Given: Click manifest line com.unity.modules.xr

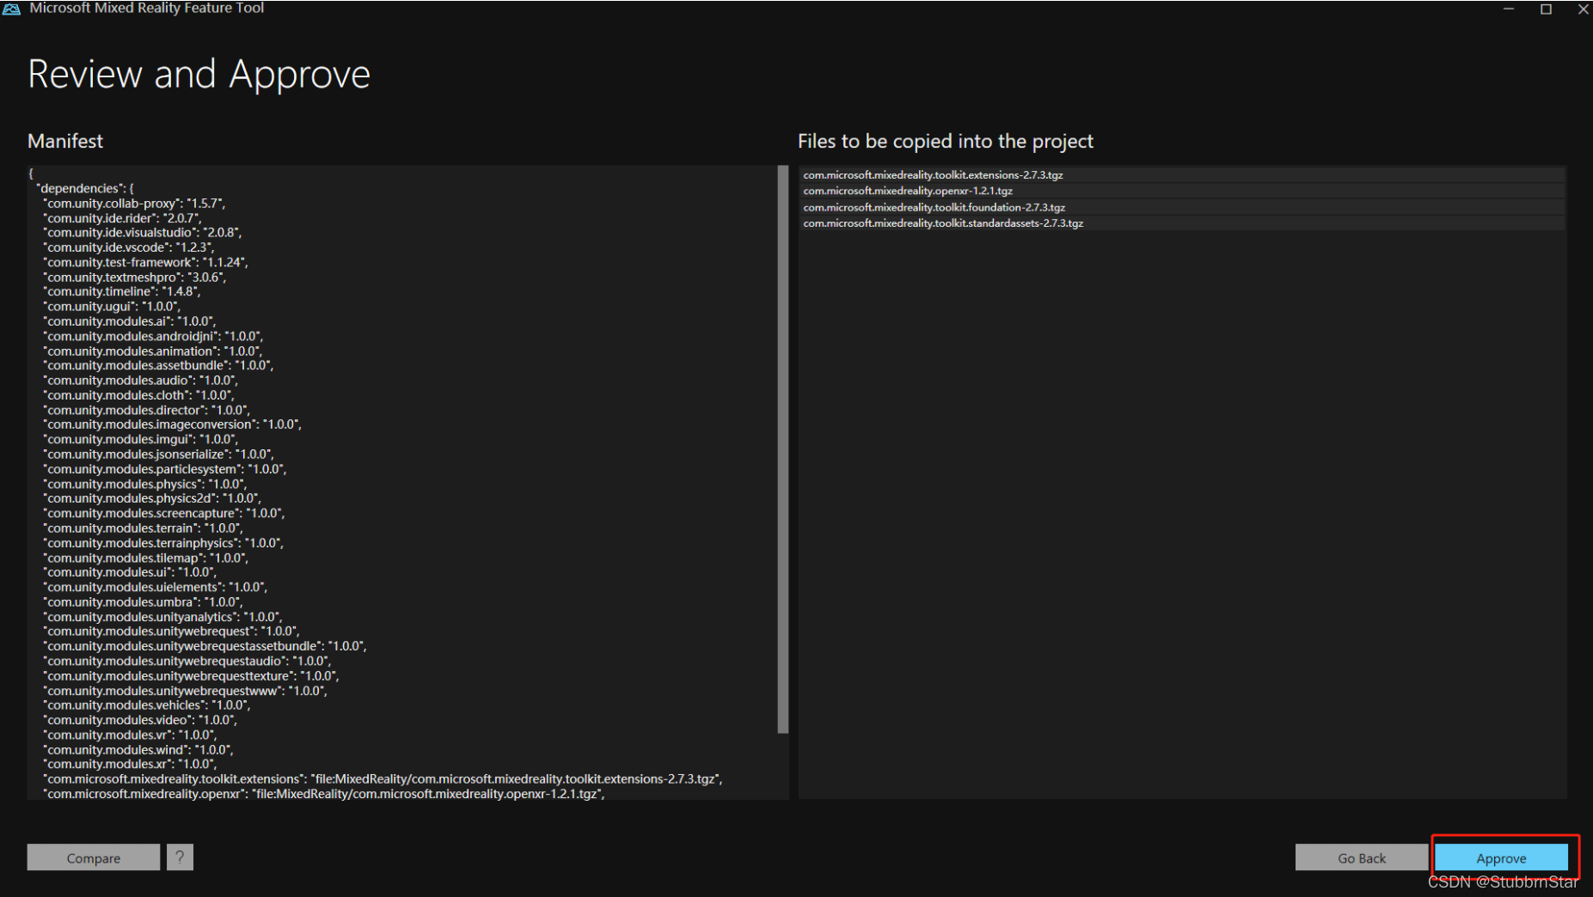Looking at the screenshot, I should pos(130,764).
